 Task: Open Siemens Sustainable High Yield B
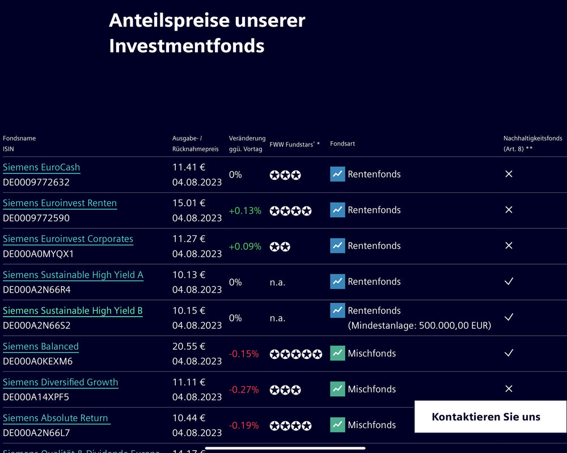[x=73, y=311]
